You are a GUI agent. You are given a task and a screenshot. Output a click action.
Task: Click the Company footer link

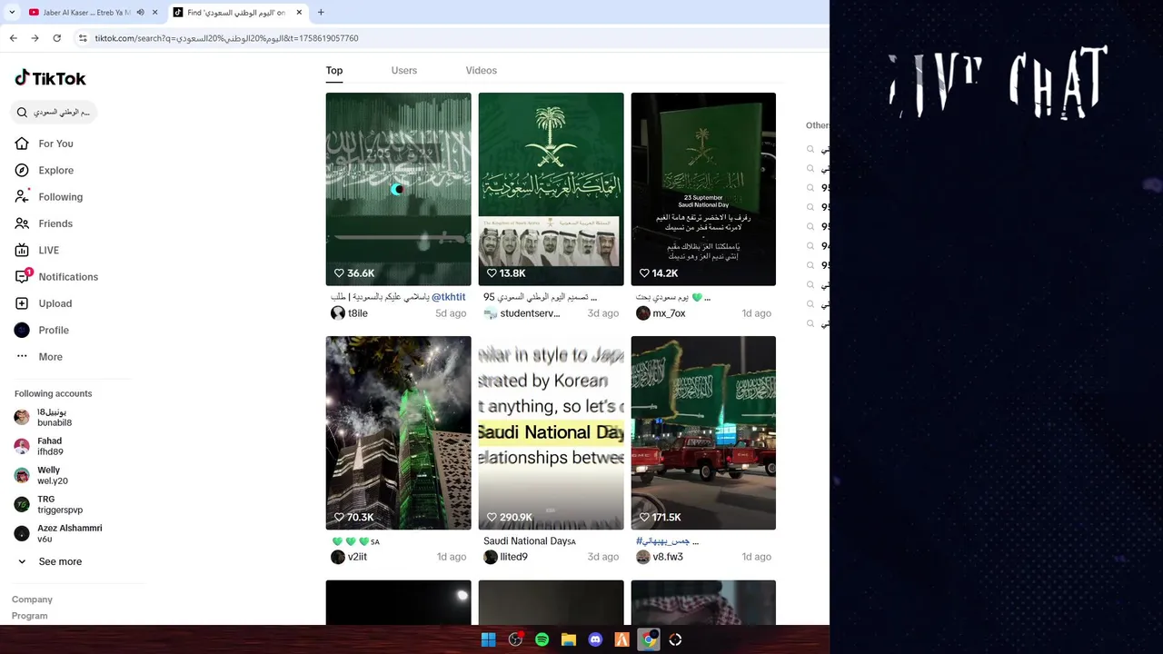(32, 599)
